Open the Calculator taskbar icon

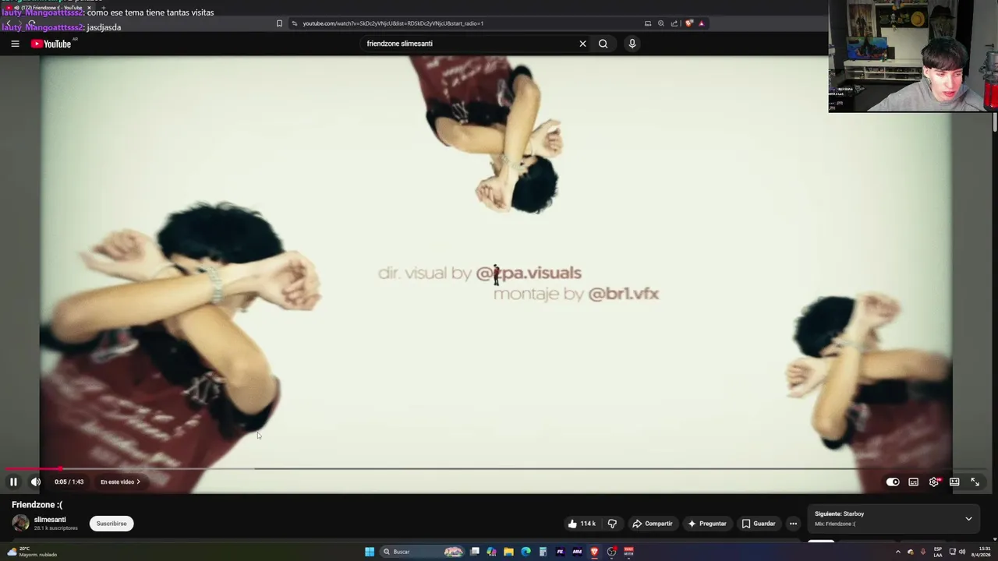click(x=543, y=552)
